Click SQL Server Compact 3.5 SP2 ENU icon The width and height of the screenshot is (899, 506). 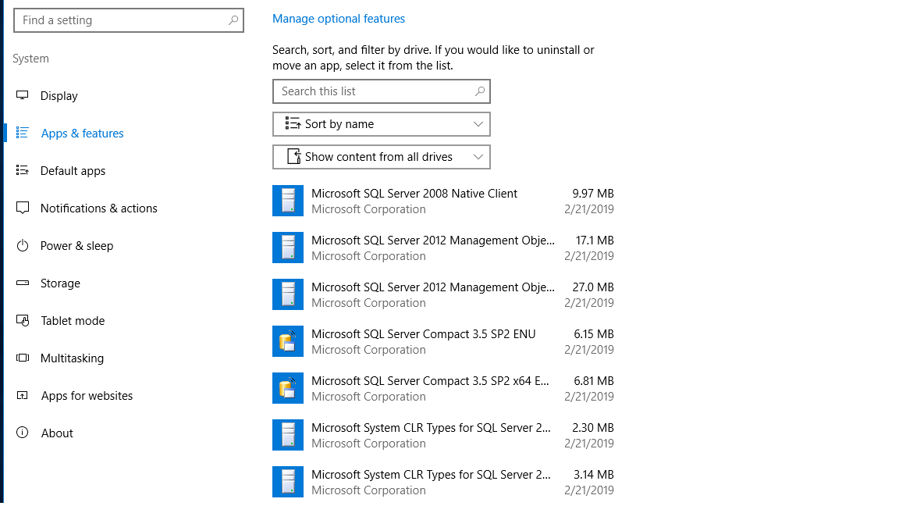(x=288, y=341)
